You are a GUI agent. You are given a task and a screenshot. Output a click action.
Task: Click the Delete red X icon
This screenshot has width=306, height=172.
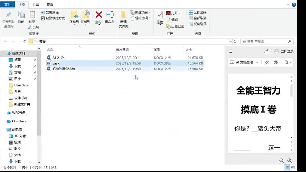(x=99, y=15)
